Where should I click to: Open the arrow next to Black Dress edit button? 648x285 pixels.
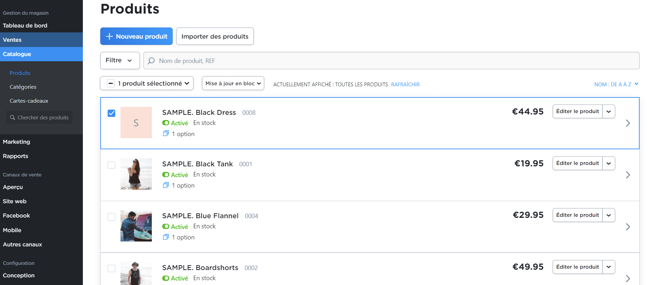tap(609, 112)
